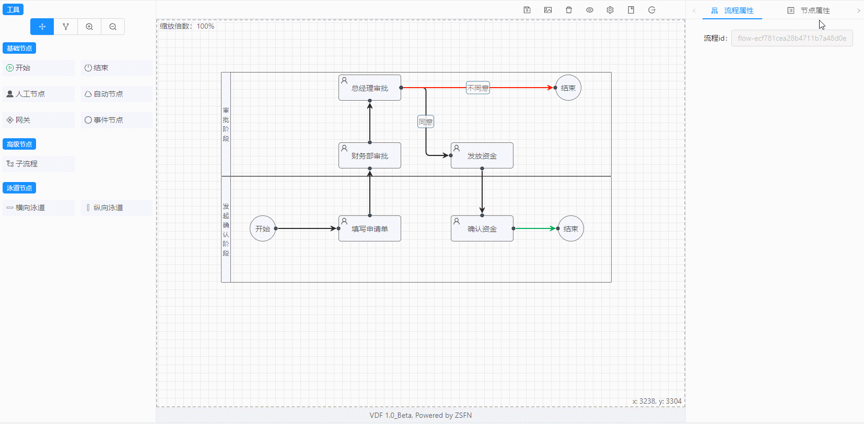Click the zoom in magnifier icon
The image size is (864, 424).
89,27
